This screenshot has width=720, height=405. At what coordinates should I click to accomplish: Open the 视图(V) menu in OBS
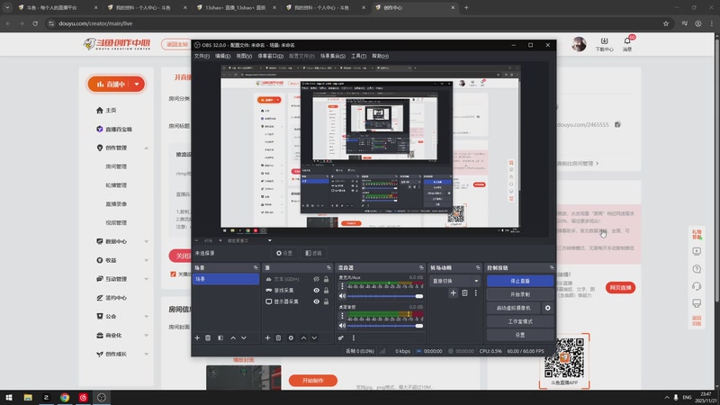(x=244, y=56)
